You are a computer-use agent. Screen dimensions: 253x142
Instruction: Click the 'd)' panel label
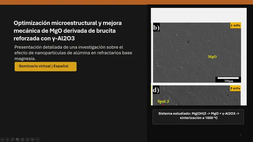(x=156, y=90)
